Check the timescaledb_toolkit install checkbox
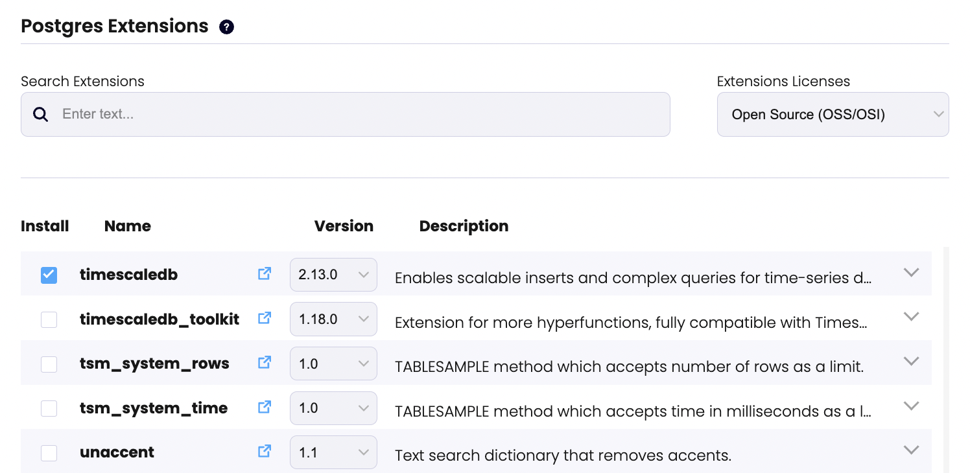Viewport: 970px width, 473px height. point(49,319)
